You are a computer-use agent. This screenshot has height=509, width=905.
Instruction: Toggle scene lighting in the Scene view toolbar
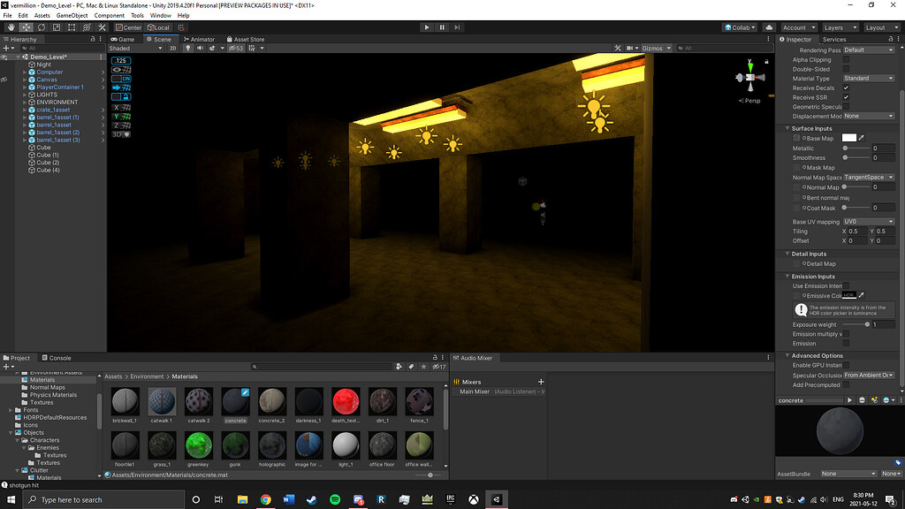tap(188, 48)
